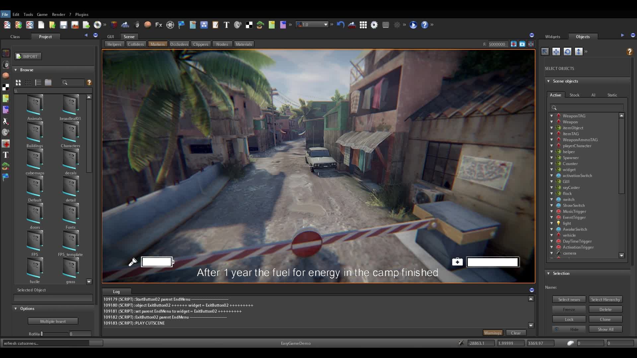Toggle the Markers display filter
Screen dimensions: 637x358
tap(157, 44)
